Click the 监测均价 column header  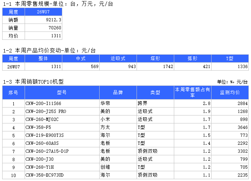point(230,92)
